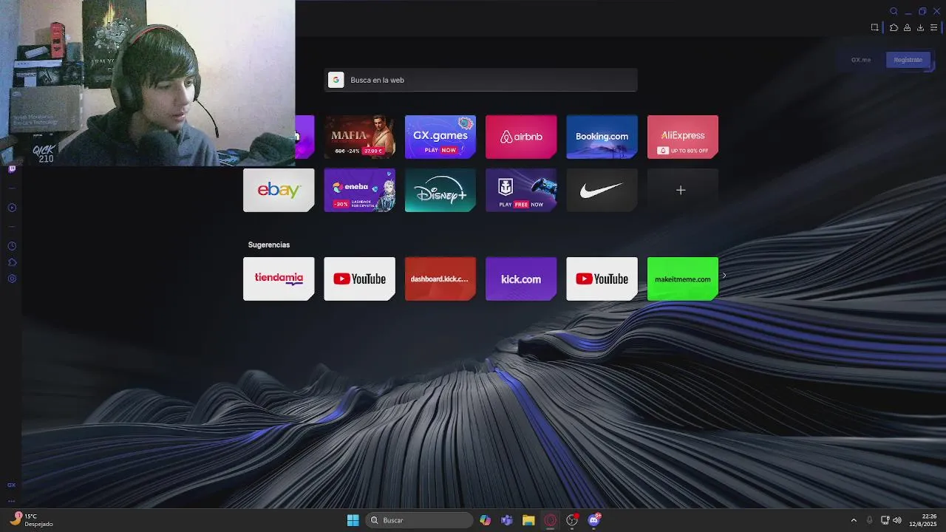Open sidebar three-dots more options
946x532 pixels.
[11, 500]
